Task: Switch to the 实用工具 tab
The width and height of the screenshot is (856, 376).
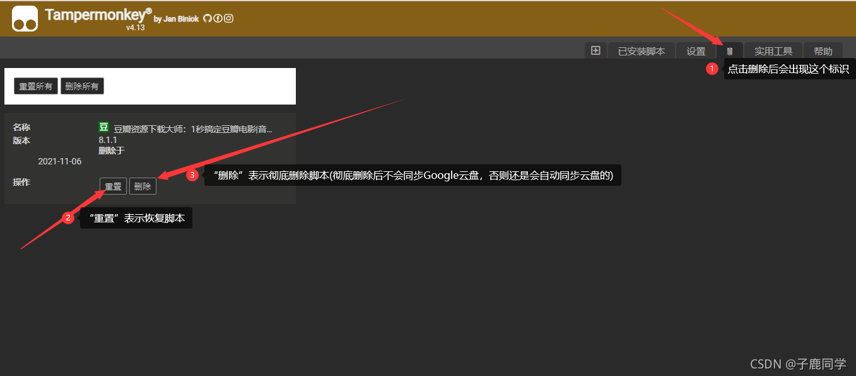Action: (x=773, y=51)
